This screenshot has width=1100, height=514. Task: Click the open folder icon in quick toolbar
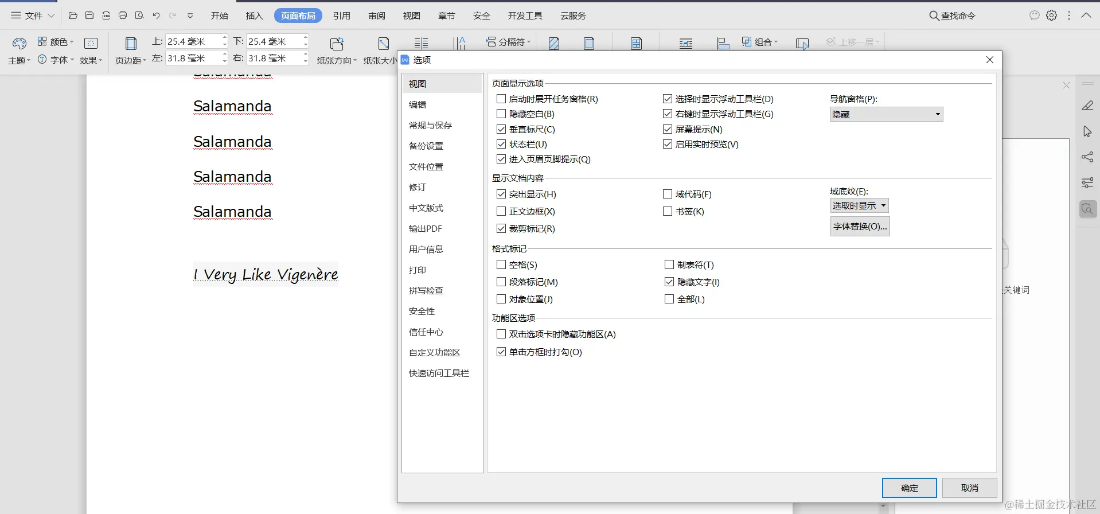73,15
